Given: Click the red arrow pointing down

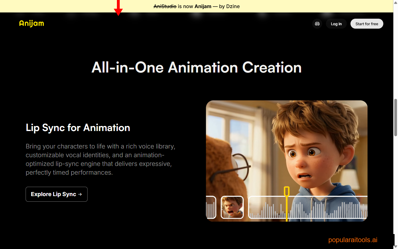Looking at the screenshot, I should tap(118, 7).
